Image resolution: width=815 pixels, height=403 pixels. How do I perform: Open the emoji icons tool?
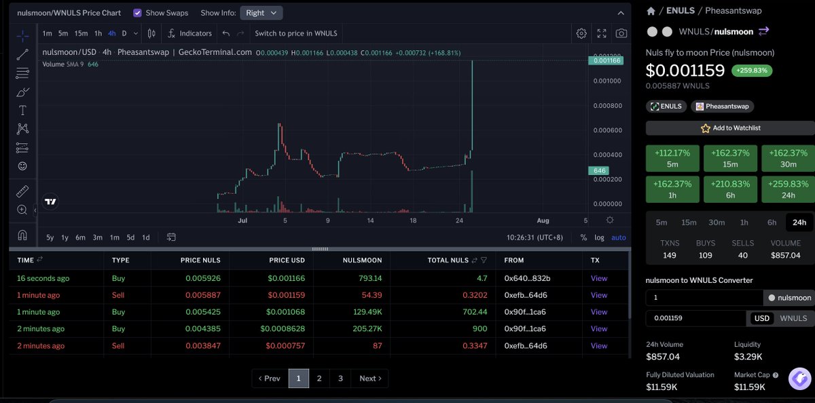[22, 166]
